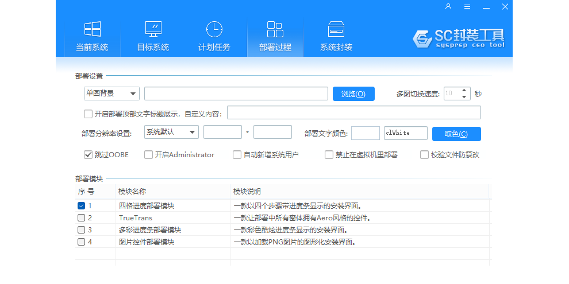Open the 当前系统 section icon

(x=92, y=30)
